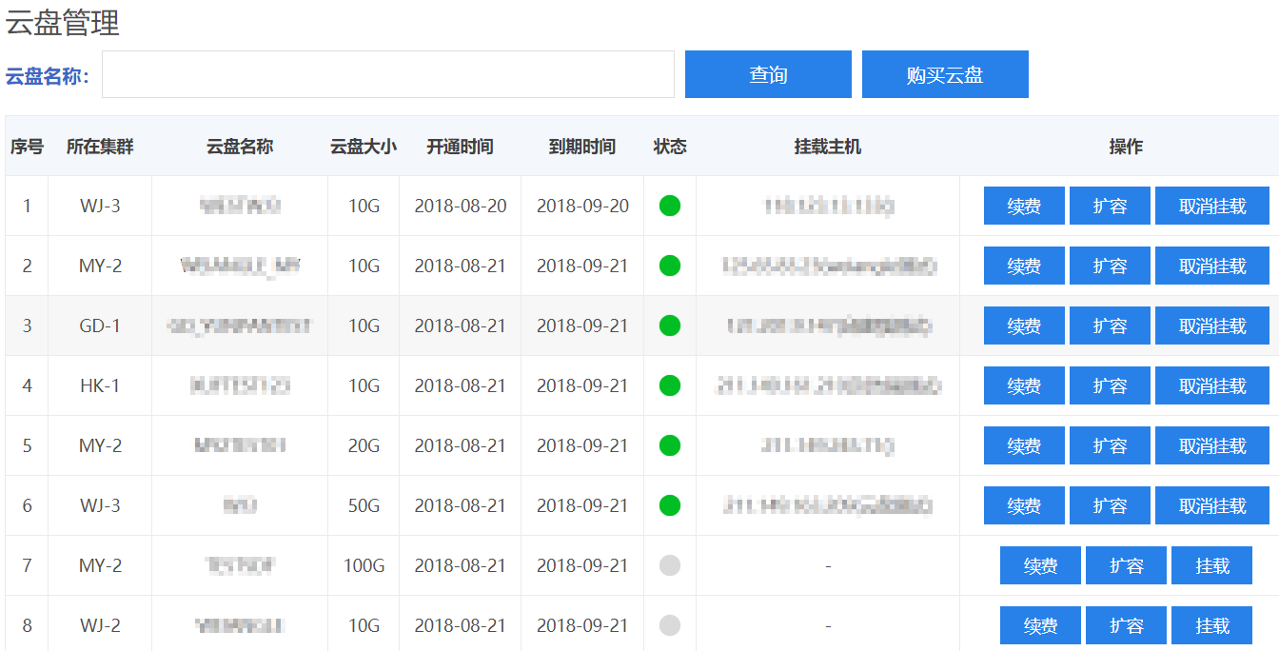Click gray status indicator in row 8
The width and height of the screenshot is (1279, 651).
(670, 625)
